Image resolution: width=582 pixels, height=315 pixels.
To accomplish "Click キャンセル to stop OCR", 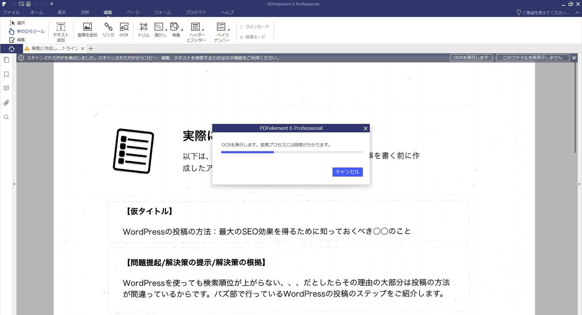I will 347,172.
